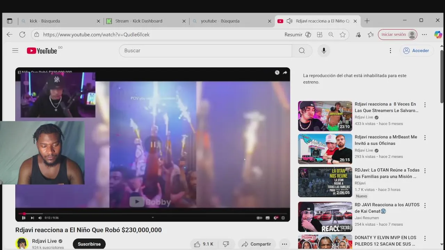Open a new browser tab
The image size is (445, 250).
click(x=367, y=21)
